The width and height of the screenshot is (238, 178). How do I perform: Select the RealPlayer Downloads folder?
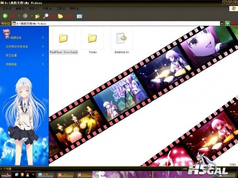(63, 41)
